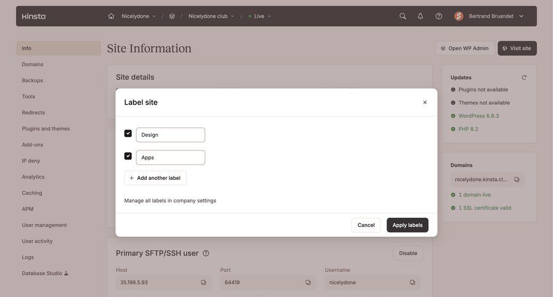Click Plugins not available status
The image size is (553, 297).
(x=483, y=90)
